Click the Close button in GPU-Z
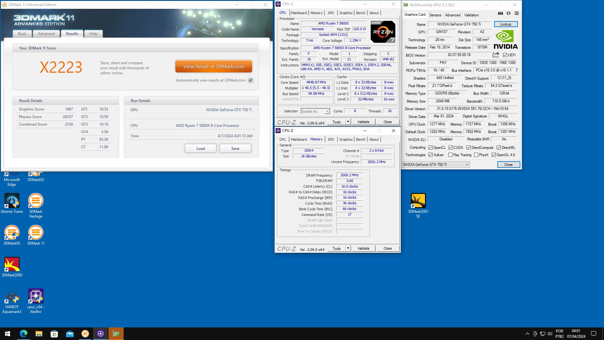 pos(508,165)
